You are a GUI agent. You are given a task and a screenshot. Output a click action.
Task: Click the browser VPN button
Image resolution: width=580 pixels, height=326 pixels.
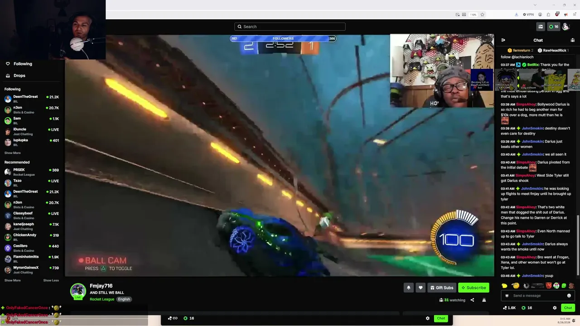click(x=528, y=14)
